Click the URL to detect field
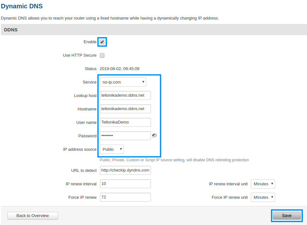Viewport: 307px width, 225px height. tap(125, 170)
